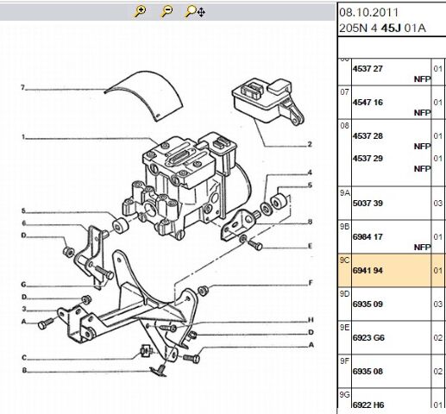Click reference code 9F in parts table
The image size is (446, 414).
coord(344,361)
